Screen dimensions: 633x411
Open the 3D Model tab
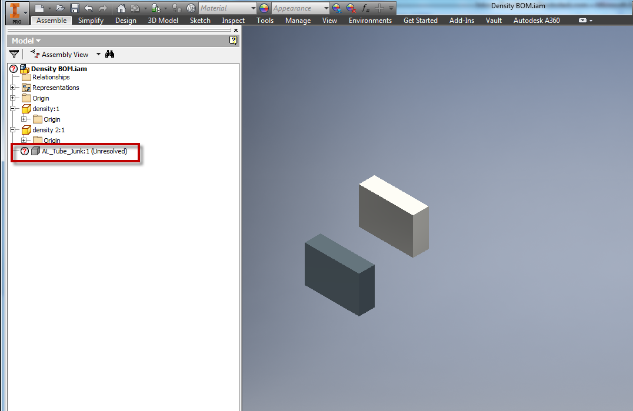point(163,20)
